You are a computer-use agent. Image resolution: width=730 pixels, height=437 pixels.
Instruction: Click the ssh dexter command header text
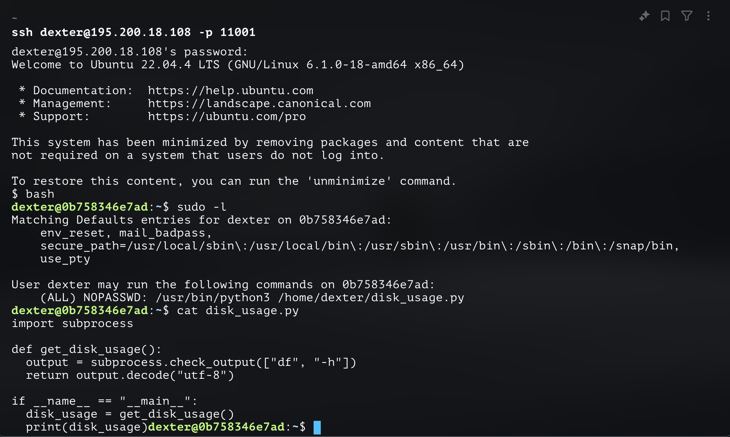coord(133,32)
